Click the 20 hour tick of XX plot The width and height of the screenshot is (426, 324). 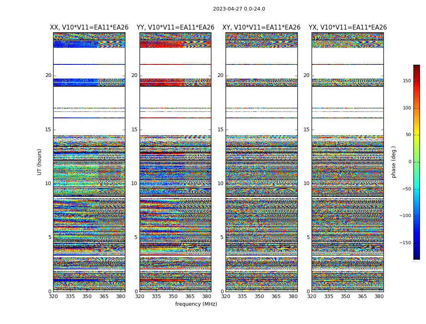coord(48,75)
